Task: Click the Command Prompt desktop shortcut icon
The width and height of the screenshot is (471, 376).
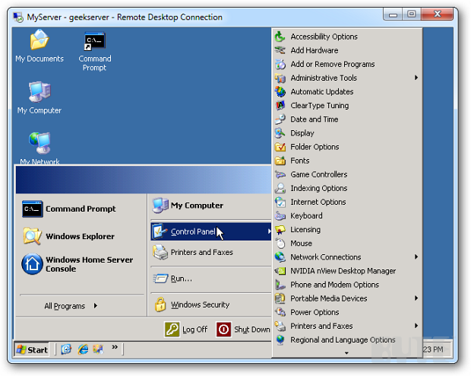Action: pyautogui.click(x=95, y=41)
